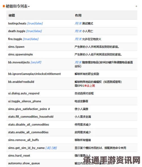Click the [true|false] link after testingcheats

tap(35, 23)
